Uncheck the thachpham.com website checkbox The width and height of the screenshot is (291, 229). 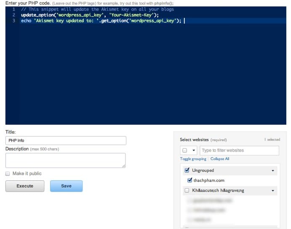pyautogui.click(x=190, y=180)
